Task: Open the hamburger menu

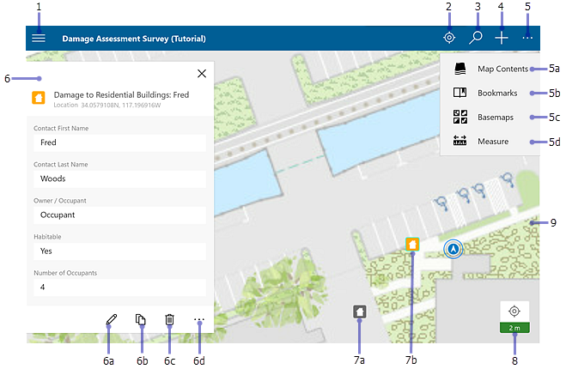Action: click(x=39, y=38)
